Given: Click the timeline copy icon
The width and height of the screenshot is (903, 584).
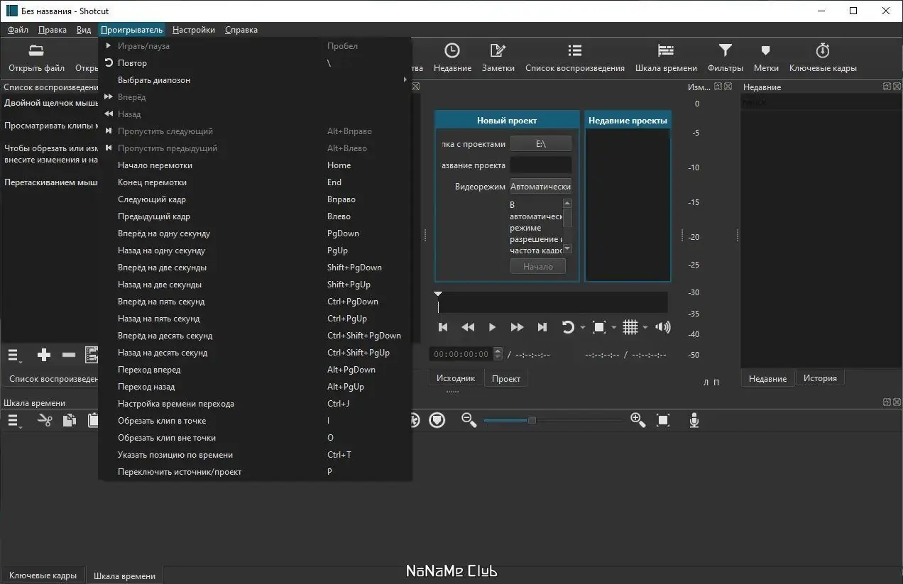Looking at the screenshot, I should coord(69,421).
